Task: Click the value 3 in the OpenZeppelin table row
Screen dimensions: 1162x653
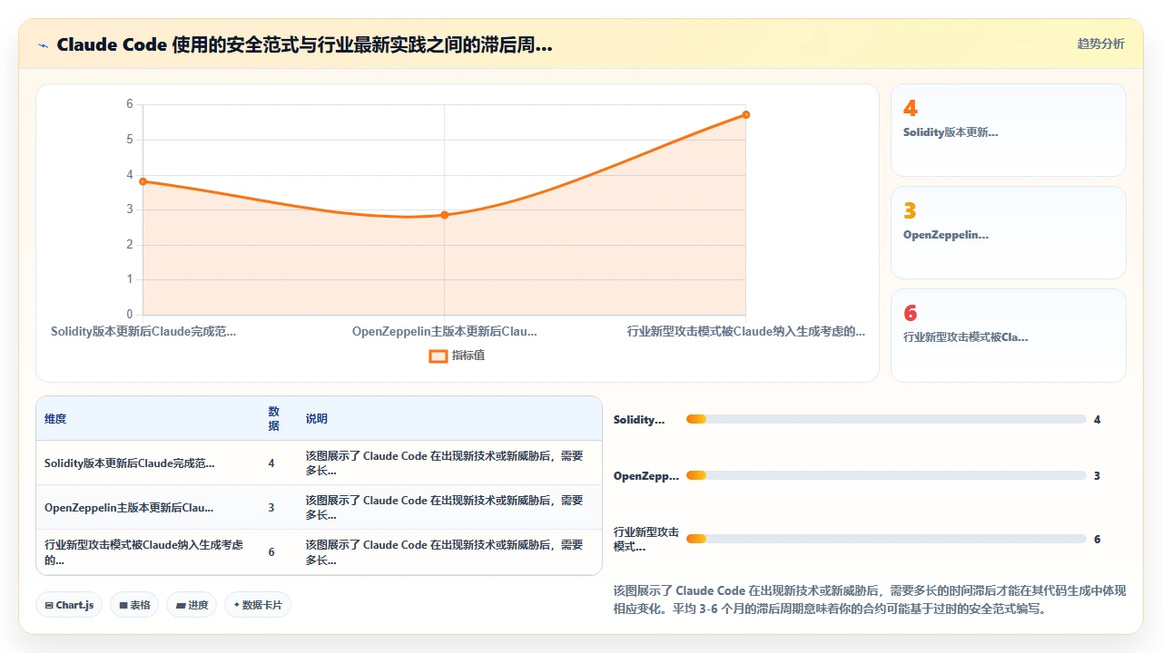Action: (x=271, y=508)
